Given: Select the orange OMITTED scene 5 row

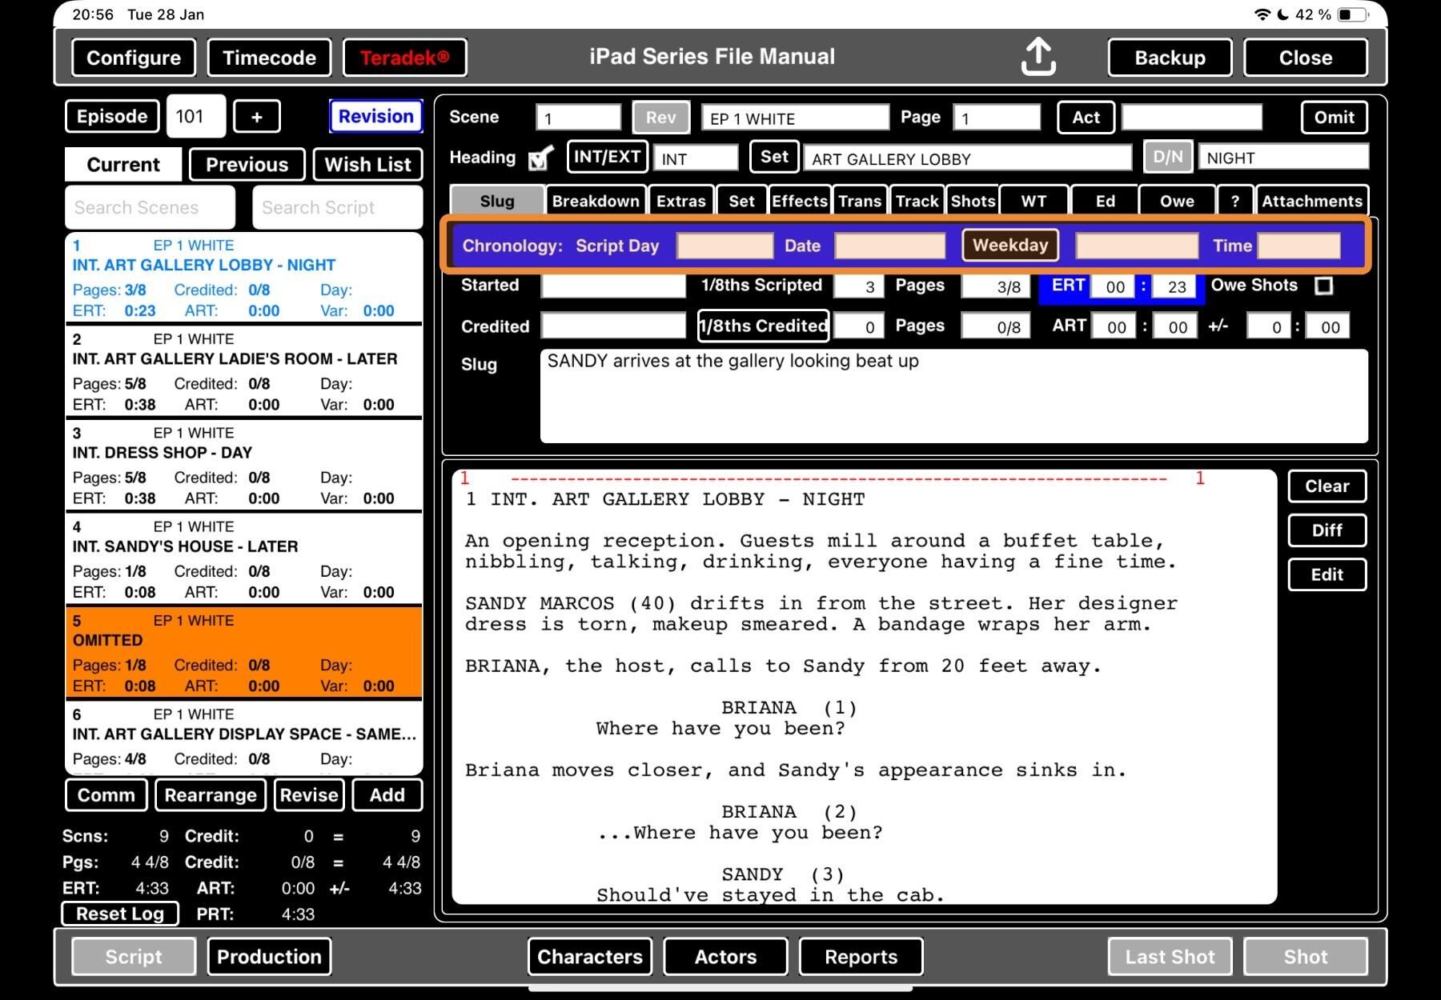Looking at the screenshot, I should [243, 653].
